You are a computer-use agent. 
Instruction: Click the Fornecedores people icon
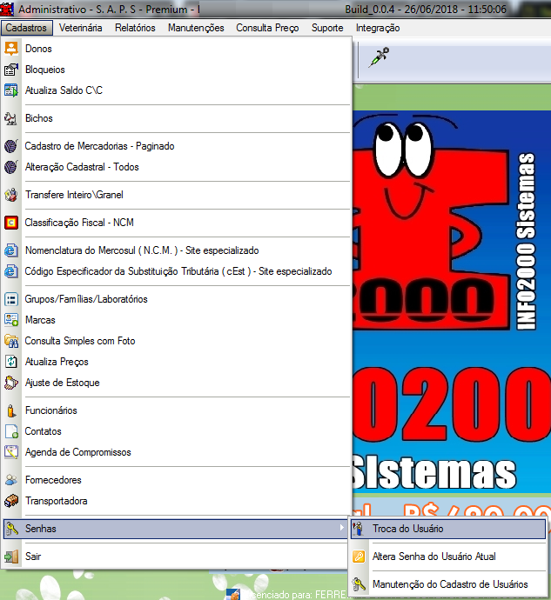(11, 480)
